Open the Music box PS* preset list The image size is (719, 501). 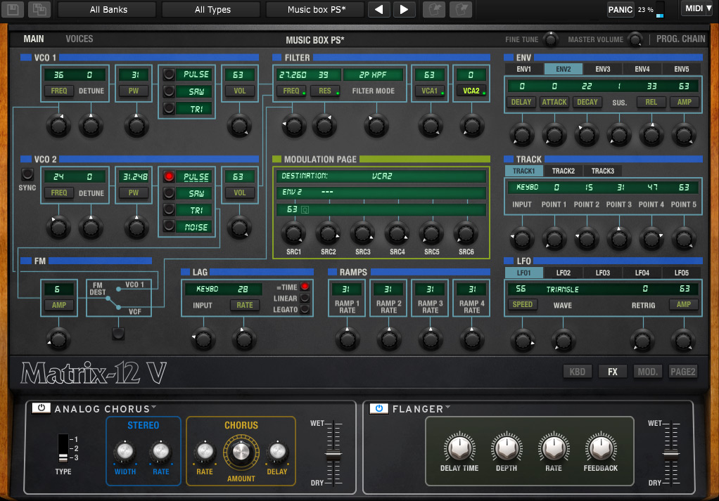tap(315, 10)
